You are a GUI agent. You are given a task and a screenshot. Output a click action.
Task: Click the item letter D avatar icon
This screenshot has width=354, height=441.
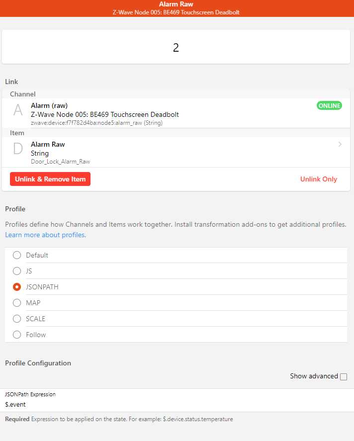coord(18,149)
